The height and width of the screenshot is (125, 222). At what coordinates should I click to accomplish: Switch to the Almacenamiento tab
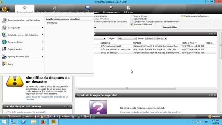111,9
